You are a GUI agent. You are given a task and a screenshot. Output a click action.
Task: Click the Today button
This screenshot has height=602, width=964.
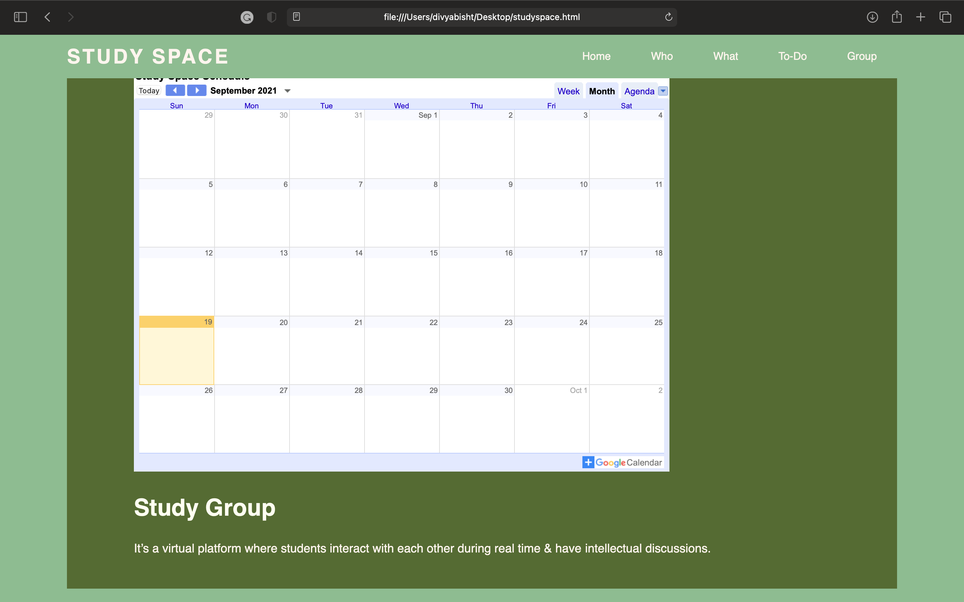[149, 91]
